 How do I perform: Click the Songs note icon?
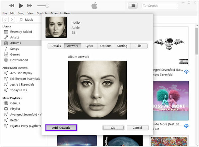(6, 49)
